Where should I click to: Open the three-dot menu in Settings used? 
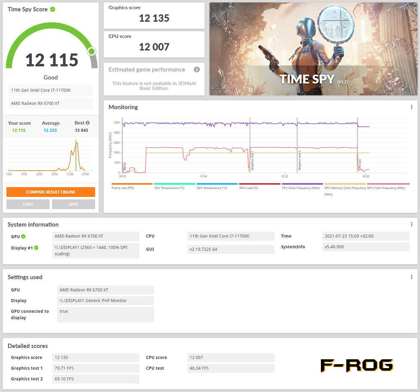click(x=412, y=277)
